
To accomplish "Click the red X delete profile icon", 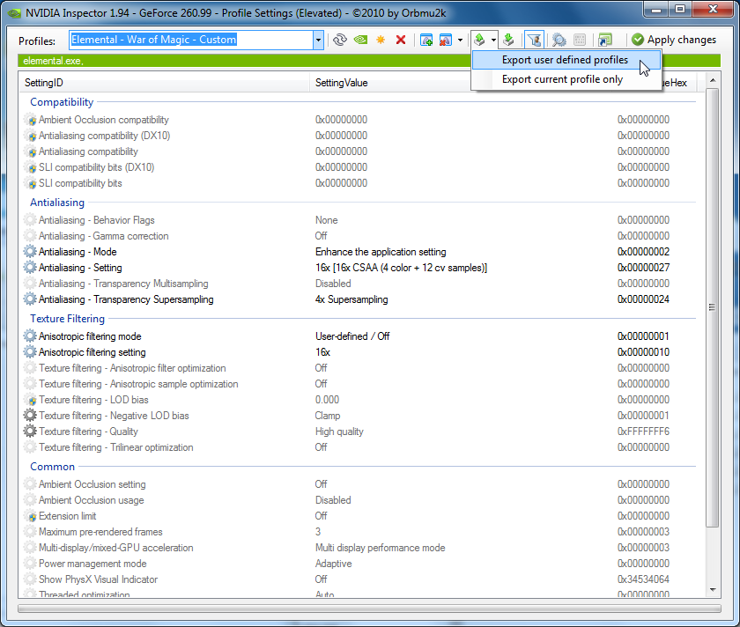I will (x=401, y=40).
